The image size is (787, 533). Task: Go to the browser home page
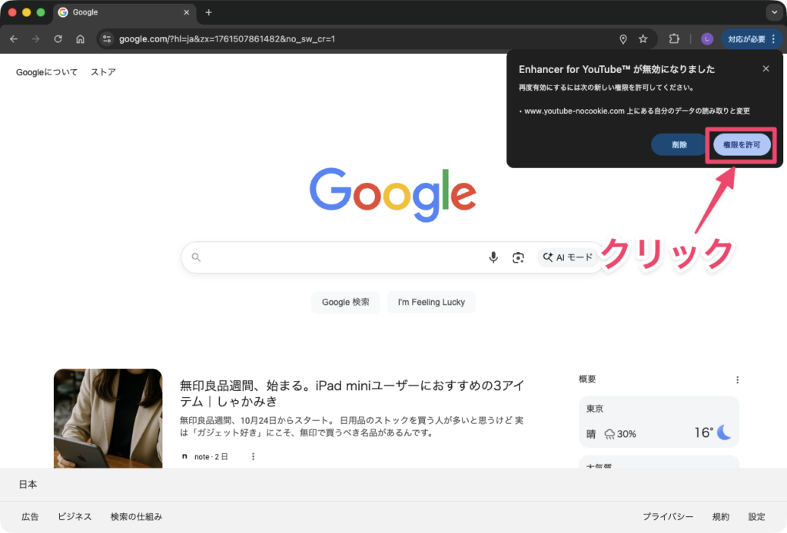coord(80,39)
